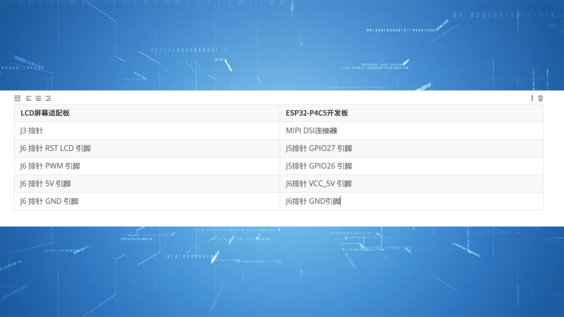Apply right alignment to the table
The width and height of the screenshot is (564, 317).
[48, 98]
